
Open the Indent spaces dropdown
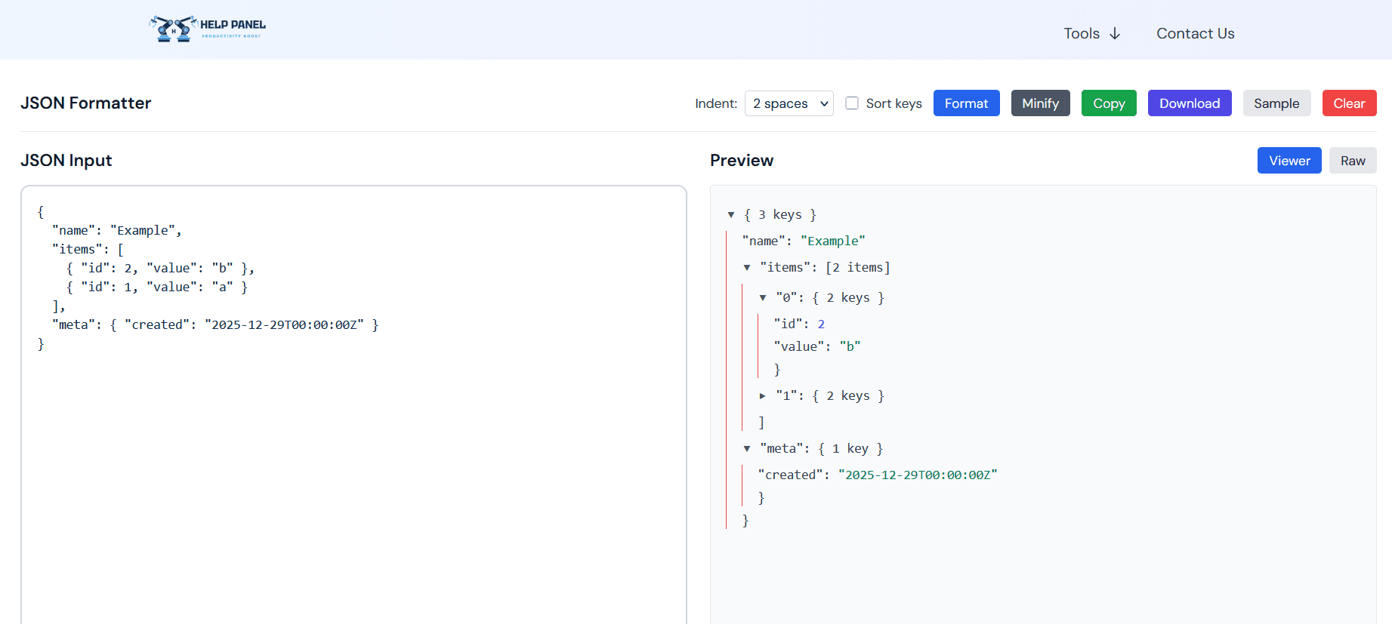tap(789, 103)
